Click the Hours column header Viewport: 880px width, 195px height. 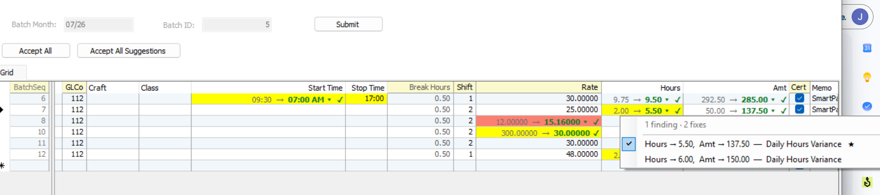point(642,87)
